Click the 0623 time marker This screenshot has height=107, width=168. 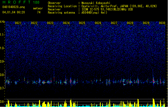tap(50, 23)
